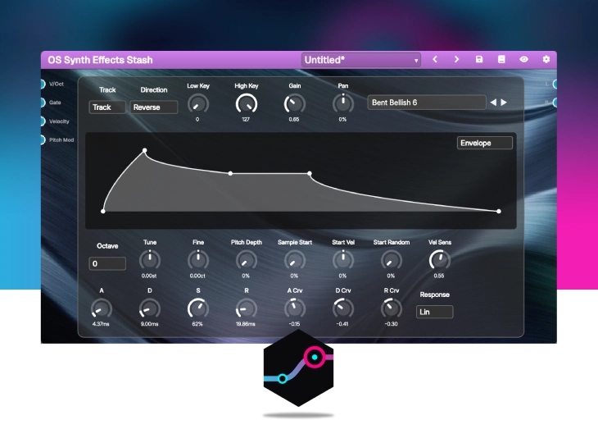Save the preset with floppy disk icon
This screenshot has height=443, width=598.
479,59
